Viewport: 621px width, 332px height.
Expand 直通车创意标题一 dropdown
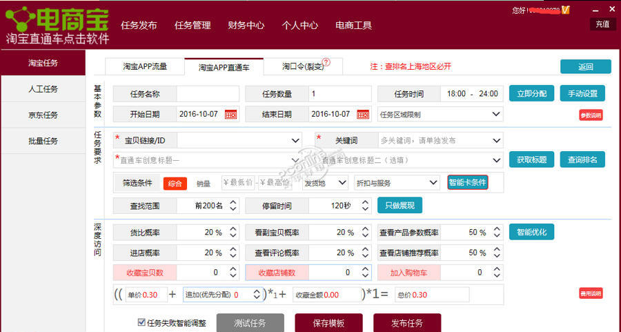[295, 160]
